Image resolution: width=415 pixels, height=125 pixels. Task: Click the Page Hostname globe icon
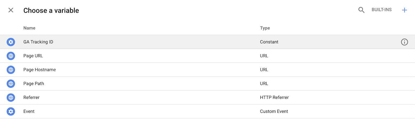point(11,70)
